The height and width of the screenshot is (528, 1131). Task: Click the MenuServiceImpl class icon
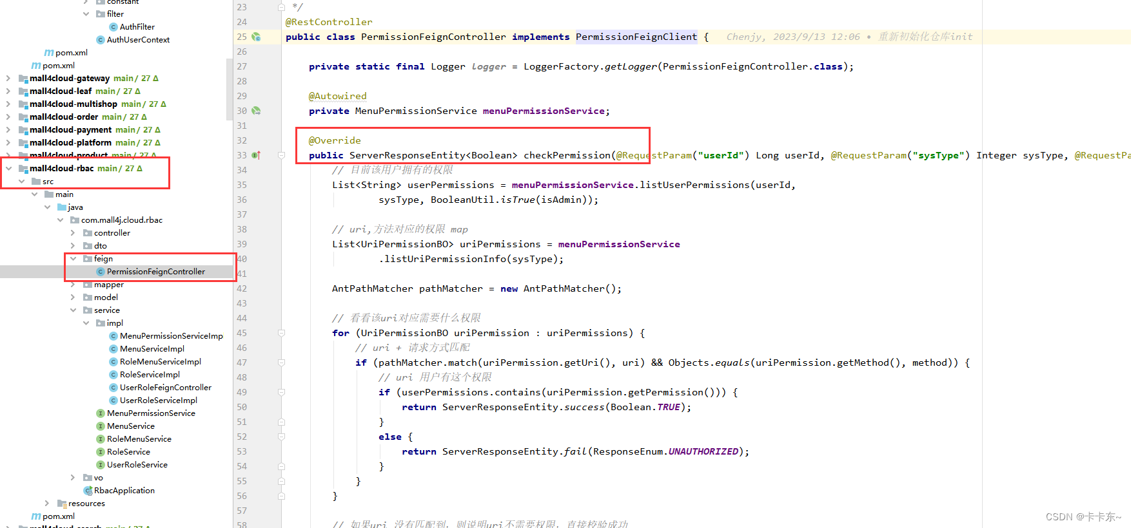pos(113,349)
